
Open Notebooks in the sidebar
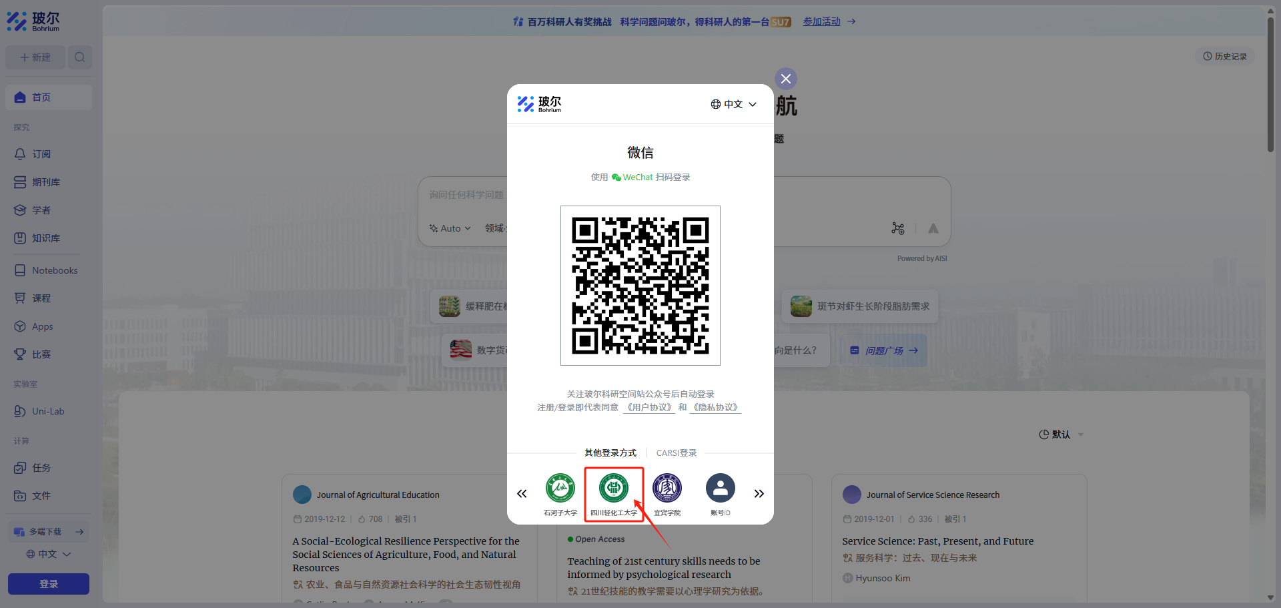click(54, 270)
